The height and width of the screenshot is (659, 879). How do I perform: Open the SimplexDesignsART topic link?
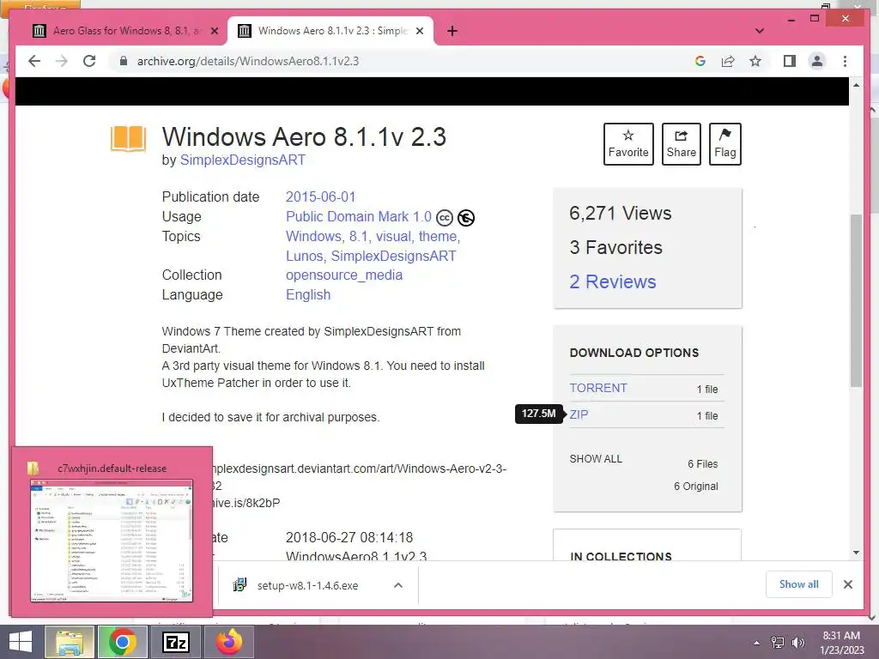click(393, 256)
